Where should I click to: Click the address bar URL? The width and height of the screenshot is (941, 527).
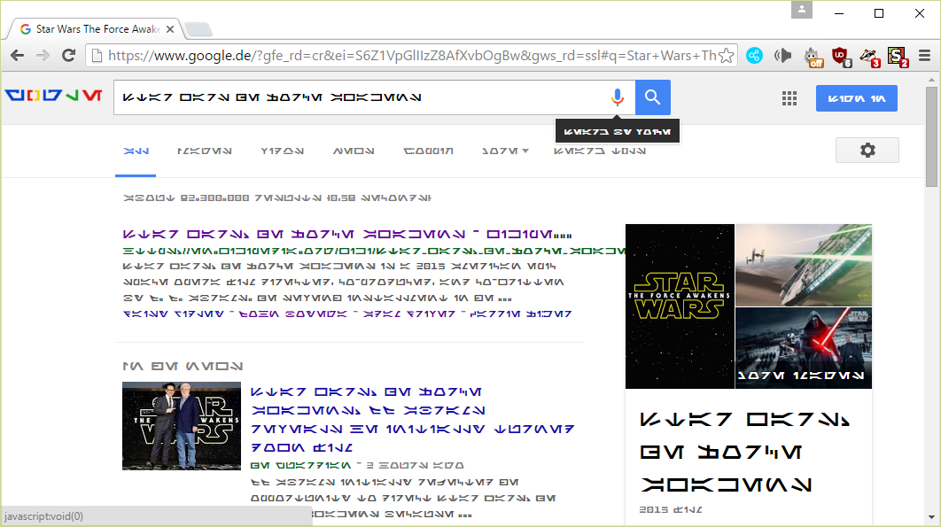click(412, 56)
